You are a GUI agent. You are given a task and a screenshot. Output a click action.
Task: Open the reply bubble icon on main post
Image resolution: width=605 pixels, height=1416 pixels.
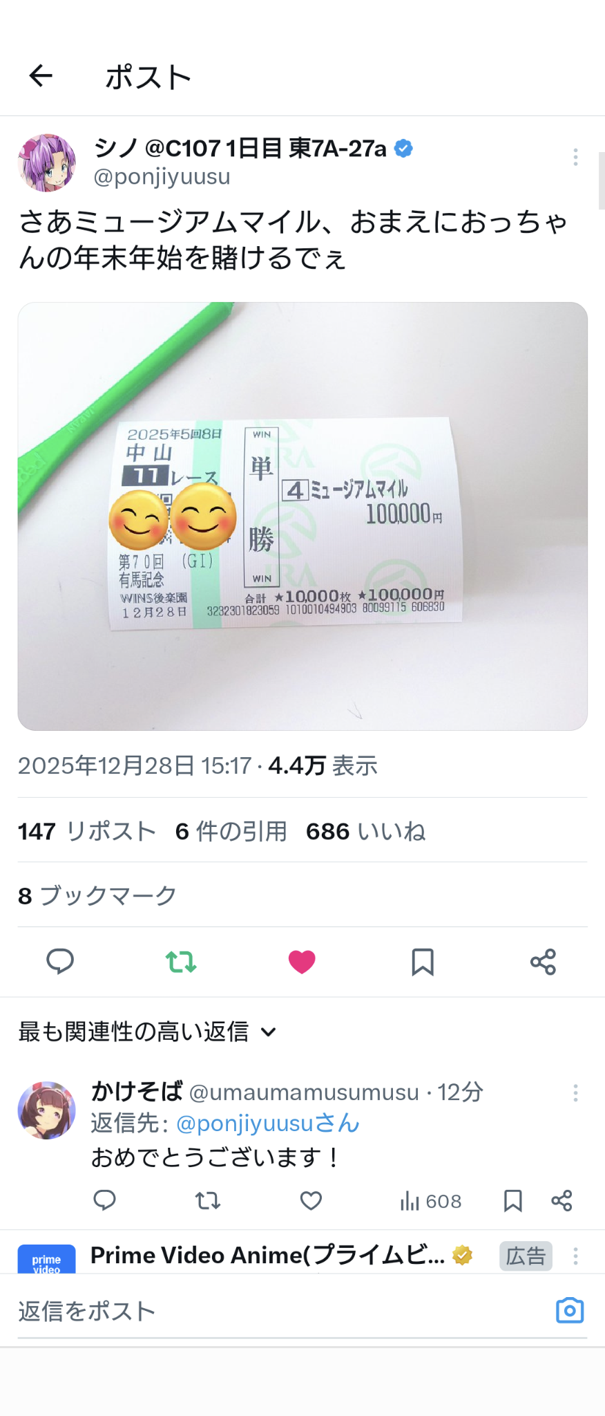click(x=60, y=961)
